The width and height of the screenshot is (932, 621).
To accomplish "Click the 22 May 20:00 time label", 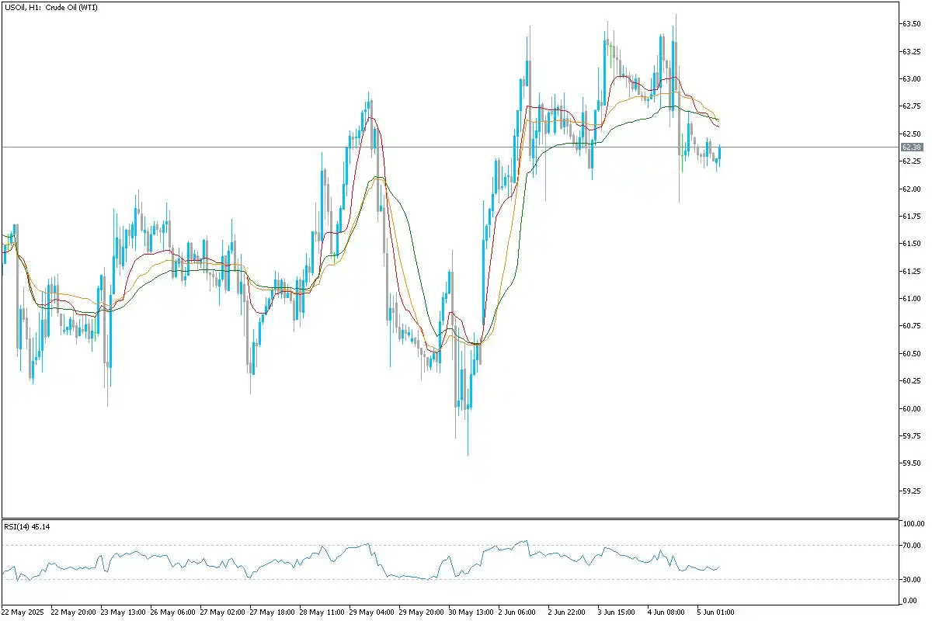I will tap(72, 612).
